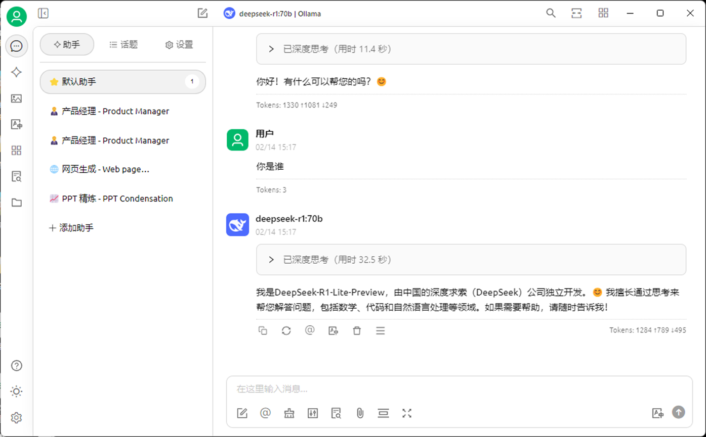Expand the 32.5 秒 deep thinking block
This screenshot has height=437, width=706.
471,260
